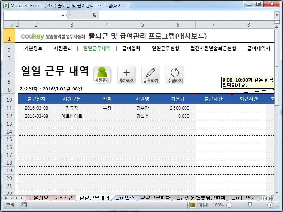Click horizontal scrollbar right arrow
Screen dimensions: 283x212
[270, 198]
